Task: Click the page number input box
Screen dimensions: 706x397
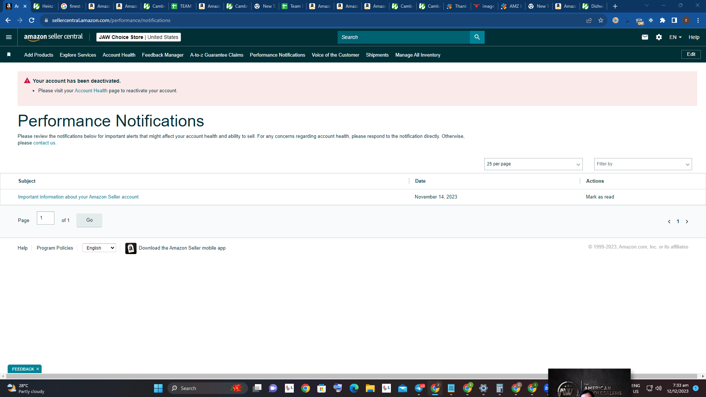Action: pyautogui.click(x=46, y=218)
